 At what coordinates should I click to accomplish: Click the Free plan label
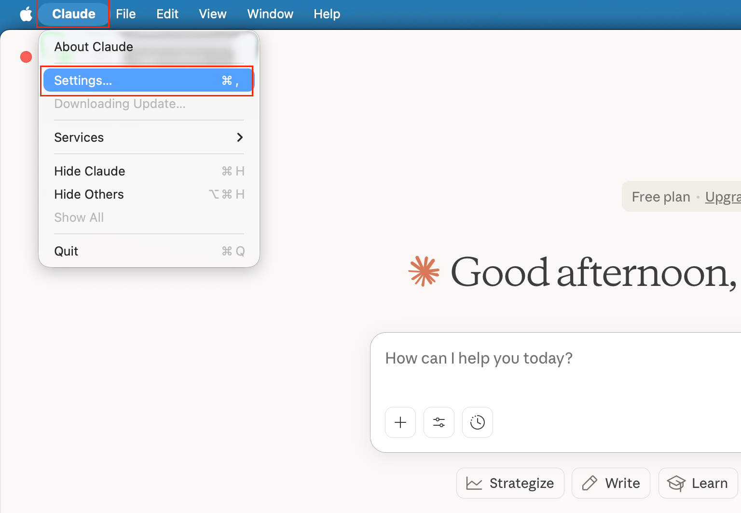pyautogui.click(x=661, y=197)
